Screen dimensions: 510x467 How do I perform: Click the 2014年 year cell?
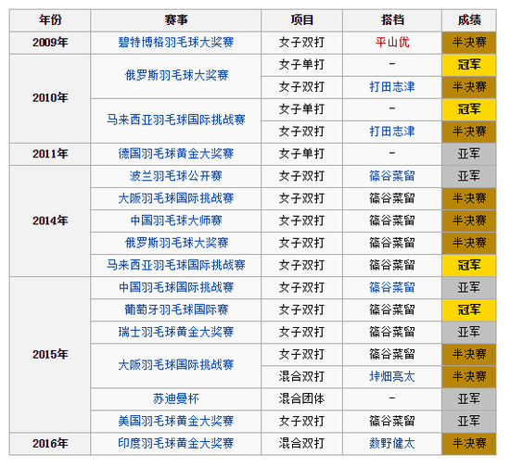coord(50,221)
